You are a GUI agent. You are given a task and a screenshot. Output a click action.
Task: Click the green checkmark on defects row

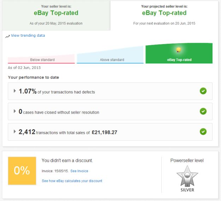tap(203, 91)
